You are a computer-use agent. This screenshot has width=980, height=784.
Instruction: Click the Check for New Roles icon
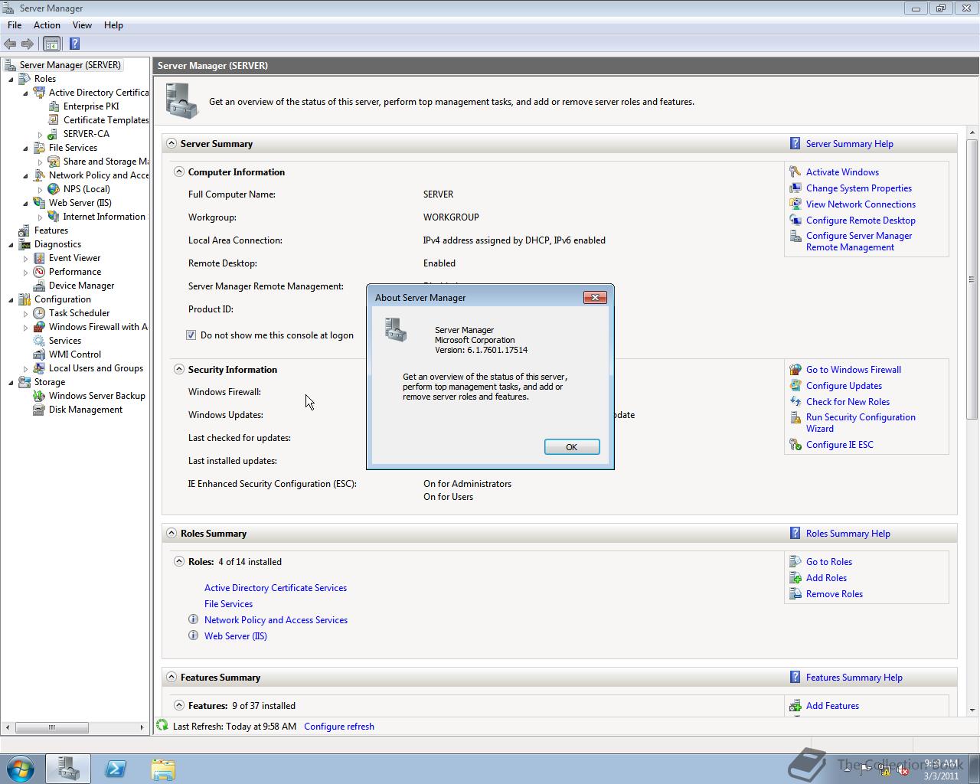795,402
